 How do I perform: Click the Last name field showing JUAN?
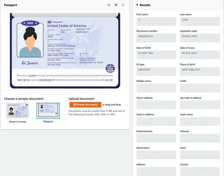pos(200,22)
